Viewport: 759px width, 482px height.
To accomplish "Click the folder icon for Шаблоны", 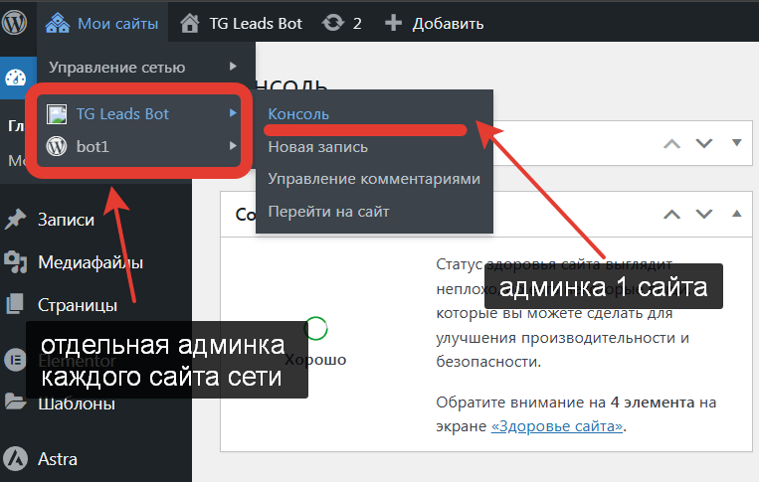I will pos(15,402).
